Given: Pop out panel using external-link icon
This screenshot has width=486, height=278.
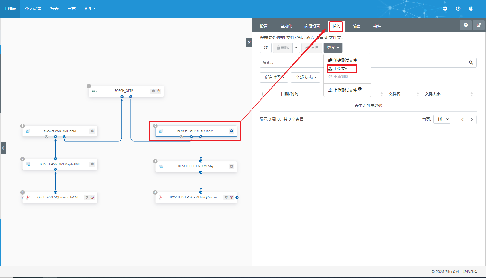Looking at the screenshot, I should click(479, 25).
